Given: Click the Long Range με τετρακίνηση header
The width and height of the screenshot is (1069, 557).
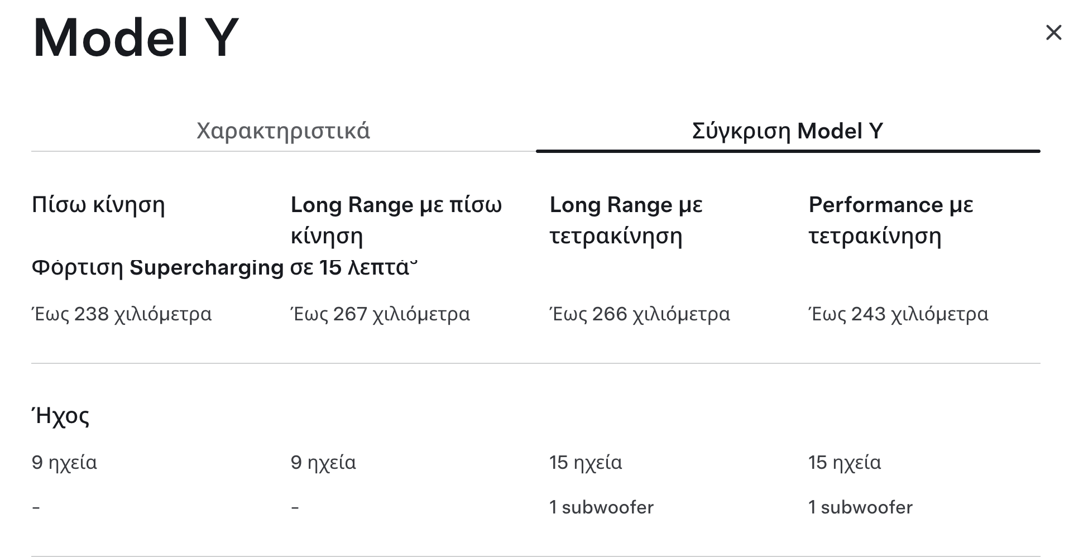Looking at the screenshot, I should (x=626, y=220).
